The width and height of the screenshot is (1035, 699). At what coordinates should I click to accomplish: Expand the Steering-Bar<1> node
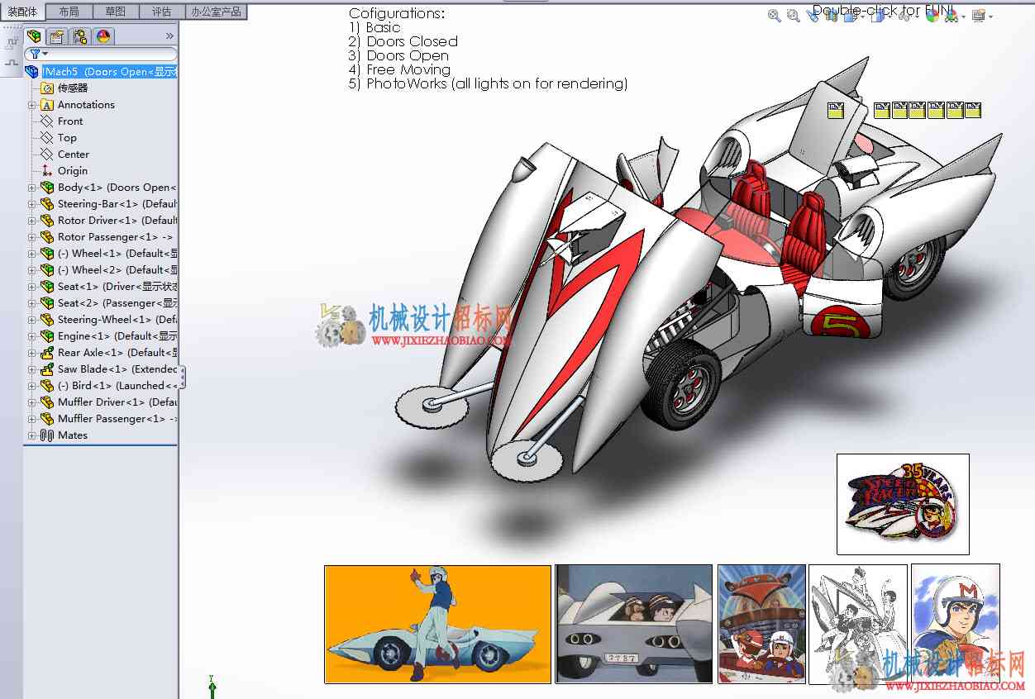(x=32, y=204)
